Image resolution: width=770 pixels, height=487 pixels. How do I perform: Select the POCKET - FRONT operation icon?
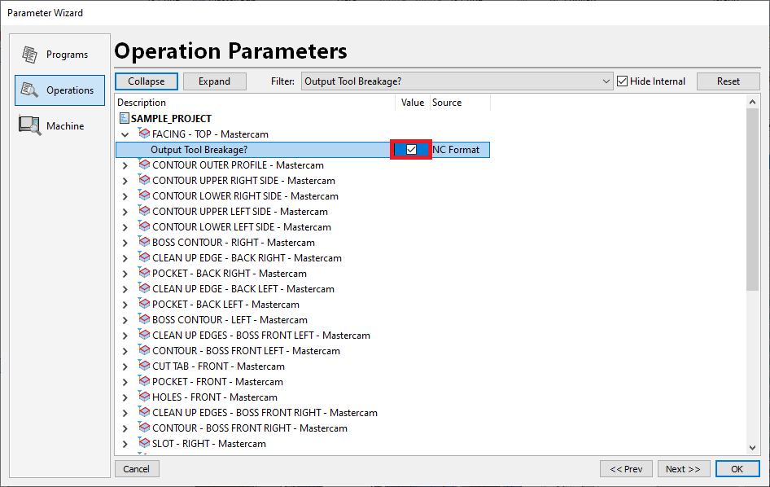pos(144,381)
